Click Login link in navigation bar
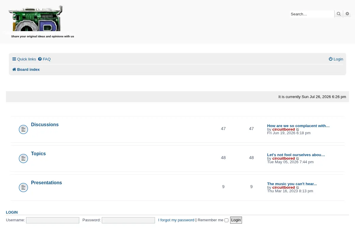Viewport: 355px width, 237px height. [336, 59]
